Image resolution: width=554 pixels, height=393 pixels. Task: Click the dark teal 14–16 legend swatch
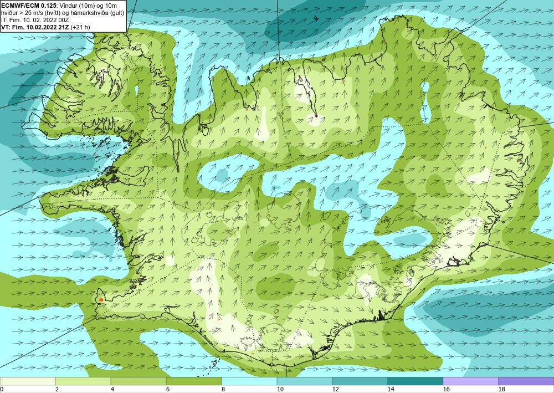416,381
